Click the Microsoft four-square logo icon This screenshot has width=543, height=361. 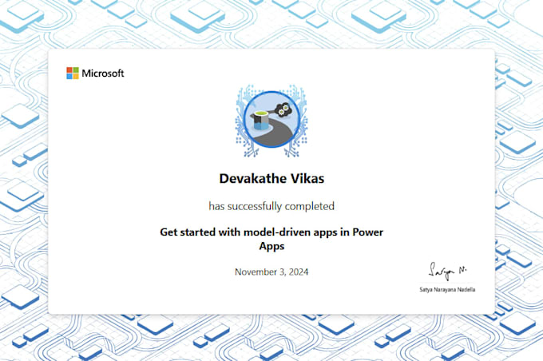[73, 73]
